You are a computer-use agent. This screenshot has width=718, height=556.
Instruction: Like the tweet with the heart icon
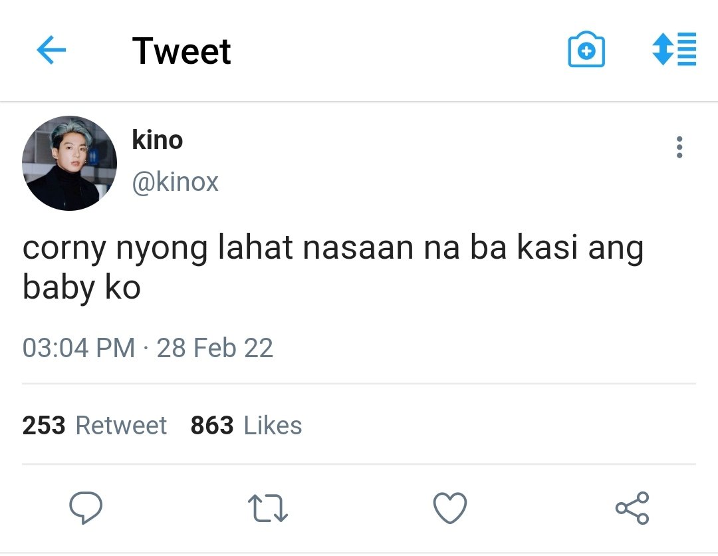(450, 508)
